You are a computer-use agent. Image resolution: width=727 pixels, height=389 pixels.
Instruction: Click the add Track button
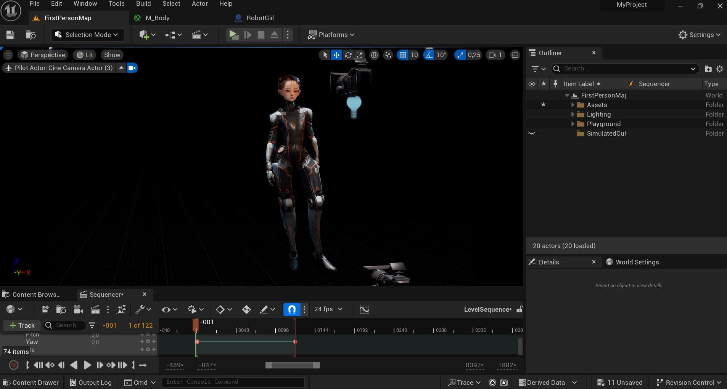(x=22, y=325)
